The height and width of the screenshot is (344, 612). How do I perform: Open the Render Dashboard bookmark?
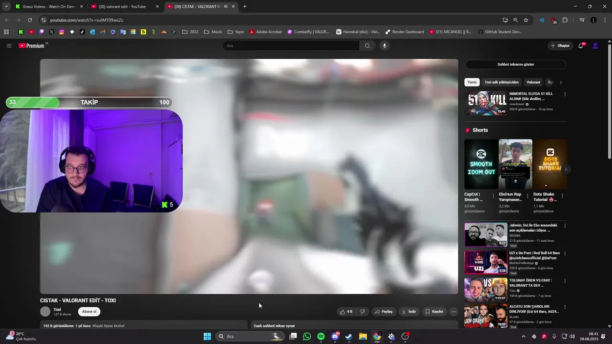pos(404,32)
